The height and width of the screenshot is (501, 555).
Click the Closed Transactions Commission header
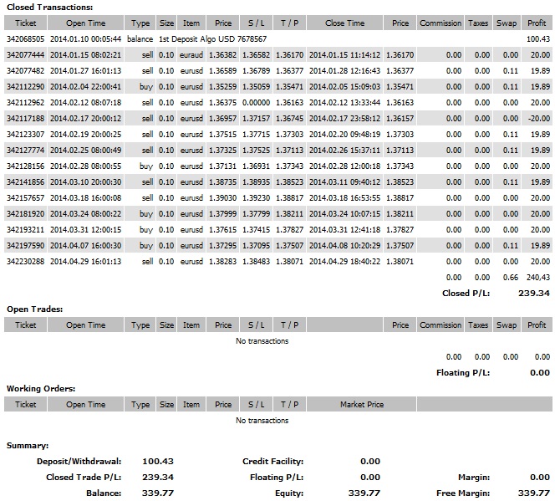point(440,23)
